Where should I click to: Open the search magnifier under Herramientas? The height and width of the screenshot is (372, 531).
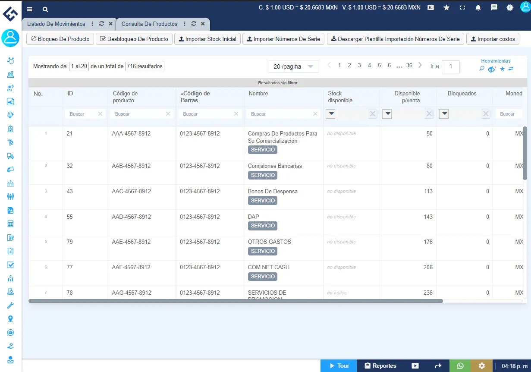tap(482, 69)
